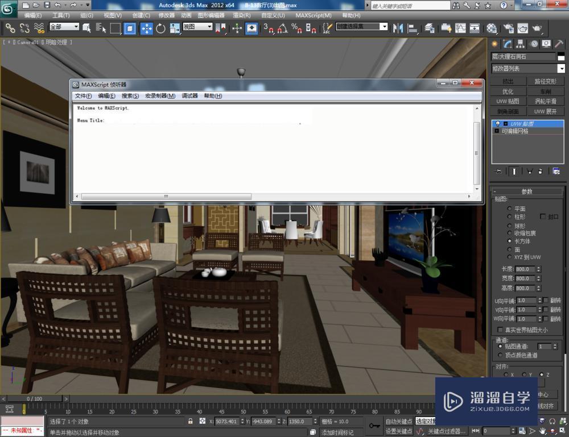The height and width of the screenshot is (437, 569).
Task: Click the Mirror tool icon
Action: pos(398,28)
